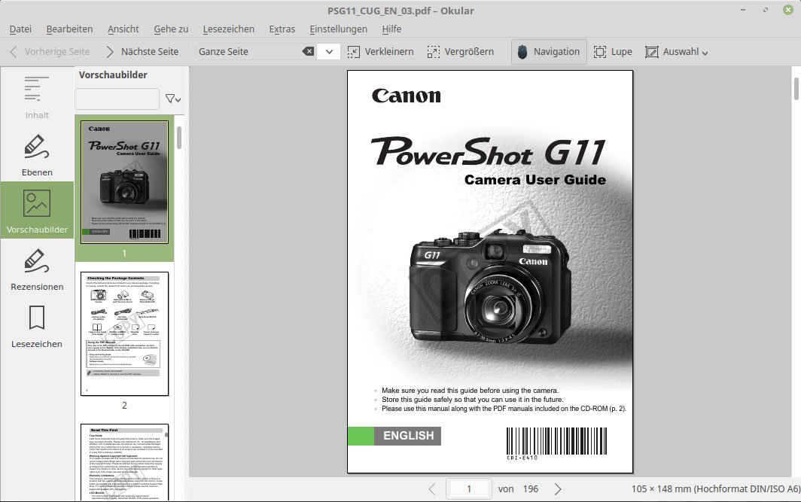
Task: Open the Lesezeichen bookmarks panel
Action: pos(37,326)
